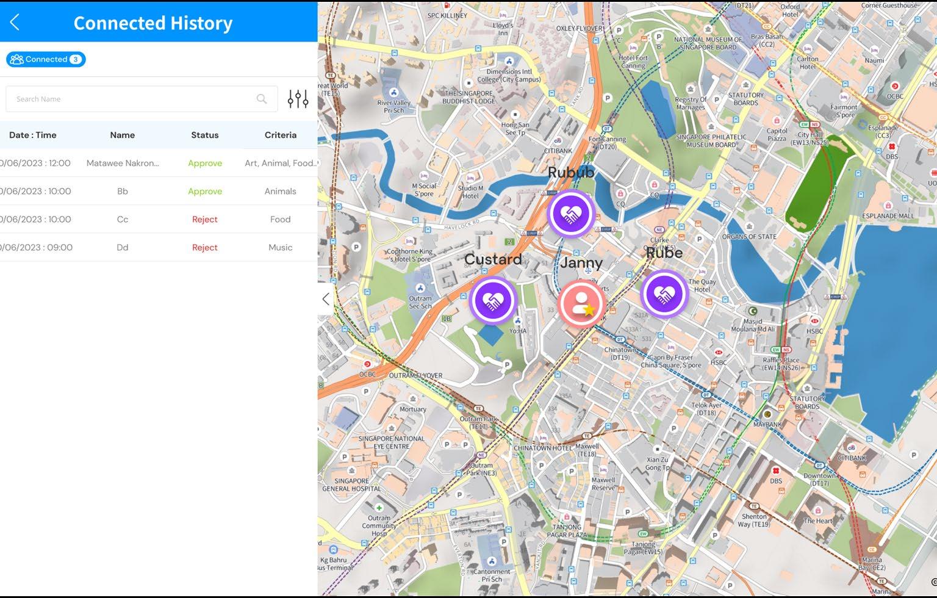The height and width of the screenshot is (598, 937).
Task: Click the Janny name label on map
Action: coord(581,263)
